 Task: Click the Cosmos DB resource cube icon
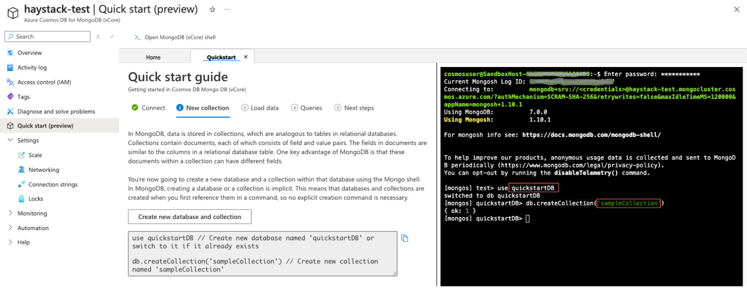pyautogui.click(x=13, y=14)
